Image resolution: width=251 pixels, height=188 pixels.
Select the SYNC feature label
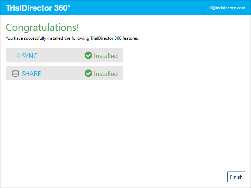[x=29, y=56]
